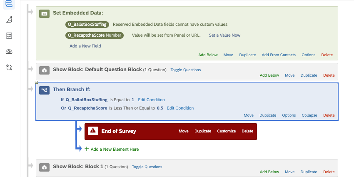The height and width of the screenshot is (177, 354).
Task: Open Options for Set Embedded Data
Action: pyautogui.click(x=309, y=55)
